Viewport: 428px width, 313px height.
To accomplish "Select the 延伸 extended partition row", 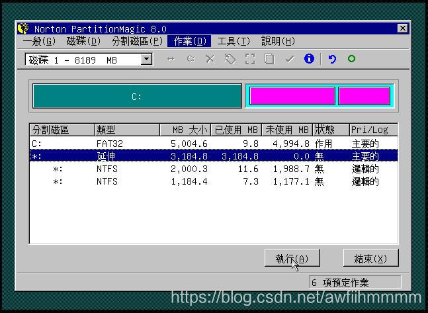I will click(214, 156).
